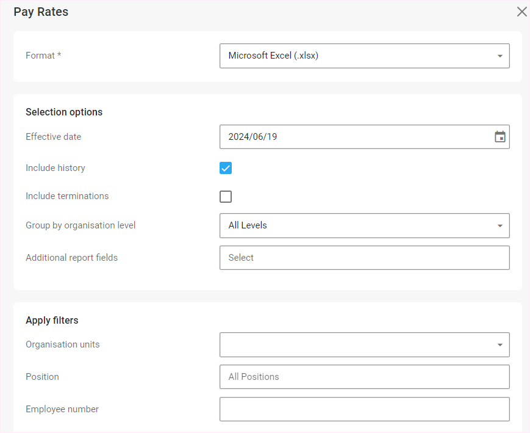Open the Microsoft Excel (.xlsx) format selector
530x433 pixels.
click(354, 56)
